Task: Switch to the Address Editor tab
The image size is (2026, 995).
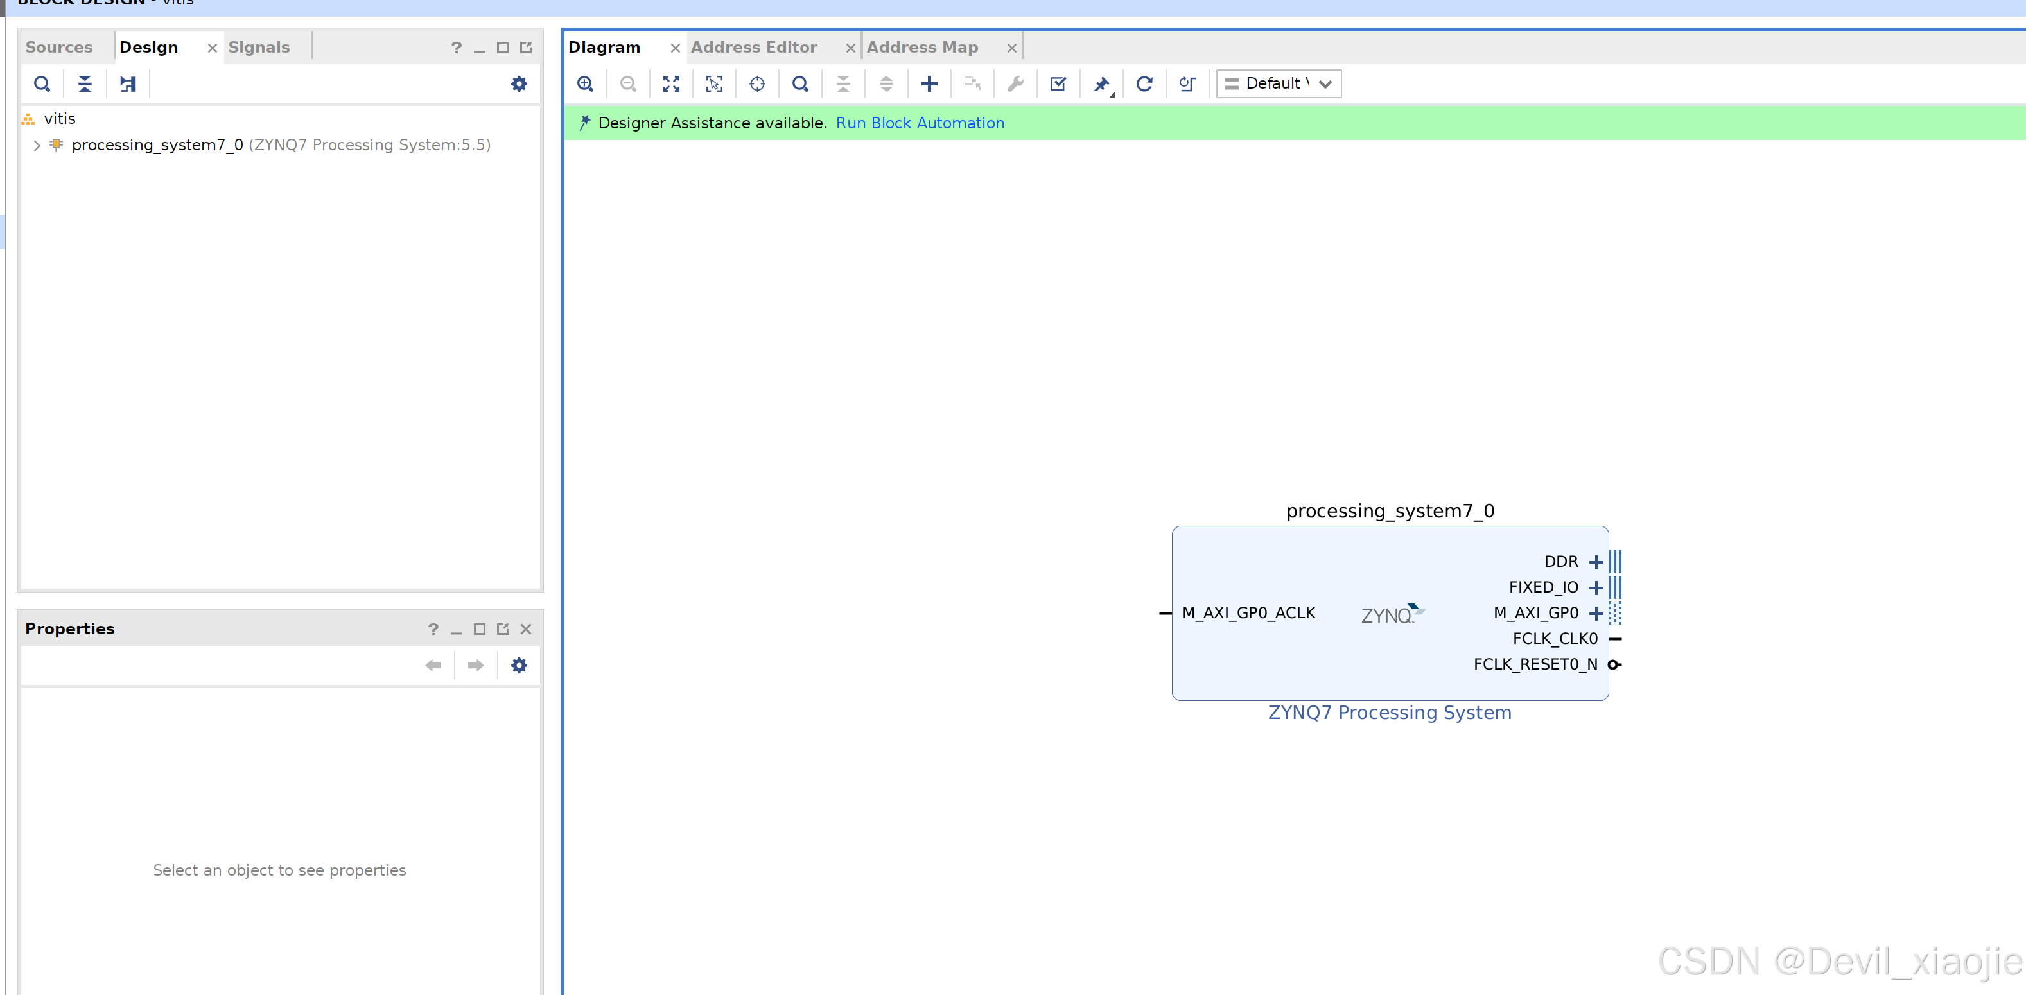Action: click(753, 47)
